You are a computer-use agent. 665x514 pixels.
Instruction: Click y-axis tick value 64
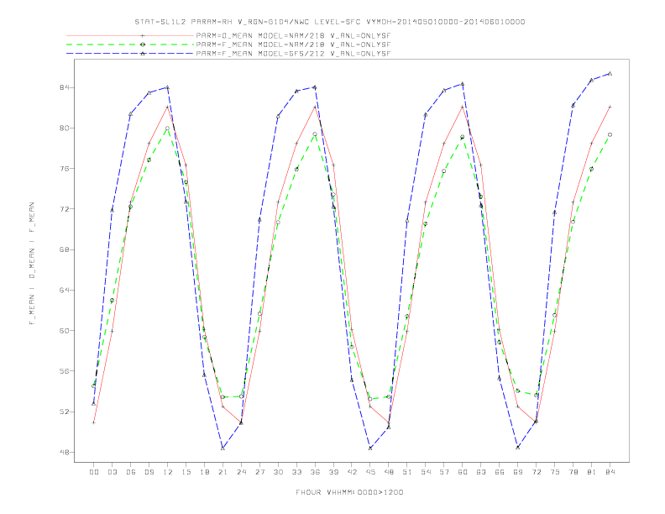[x=64, y=290]
